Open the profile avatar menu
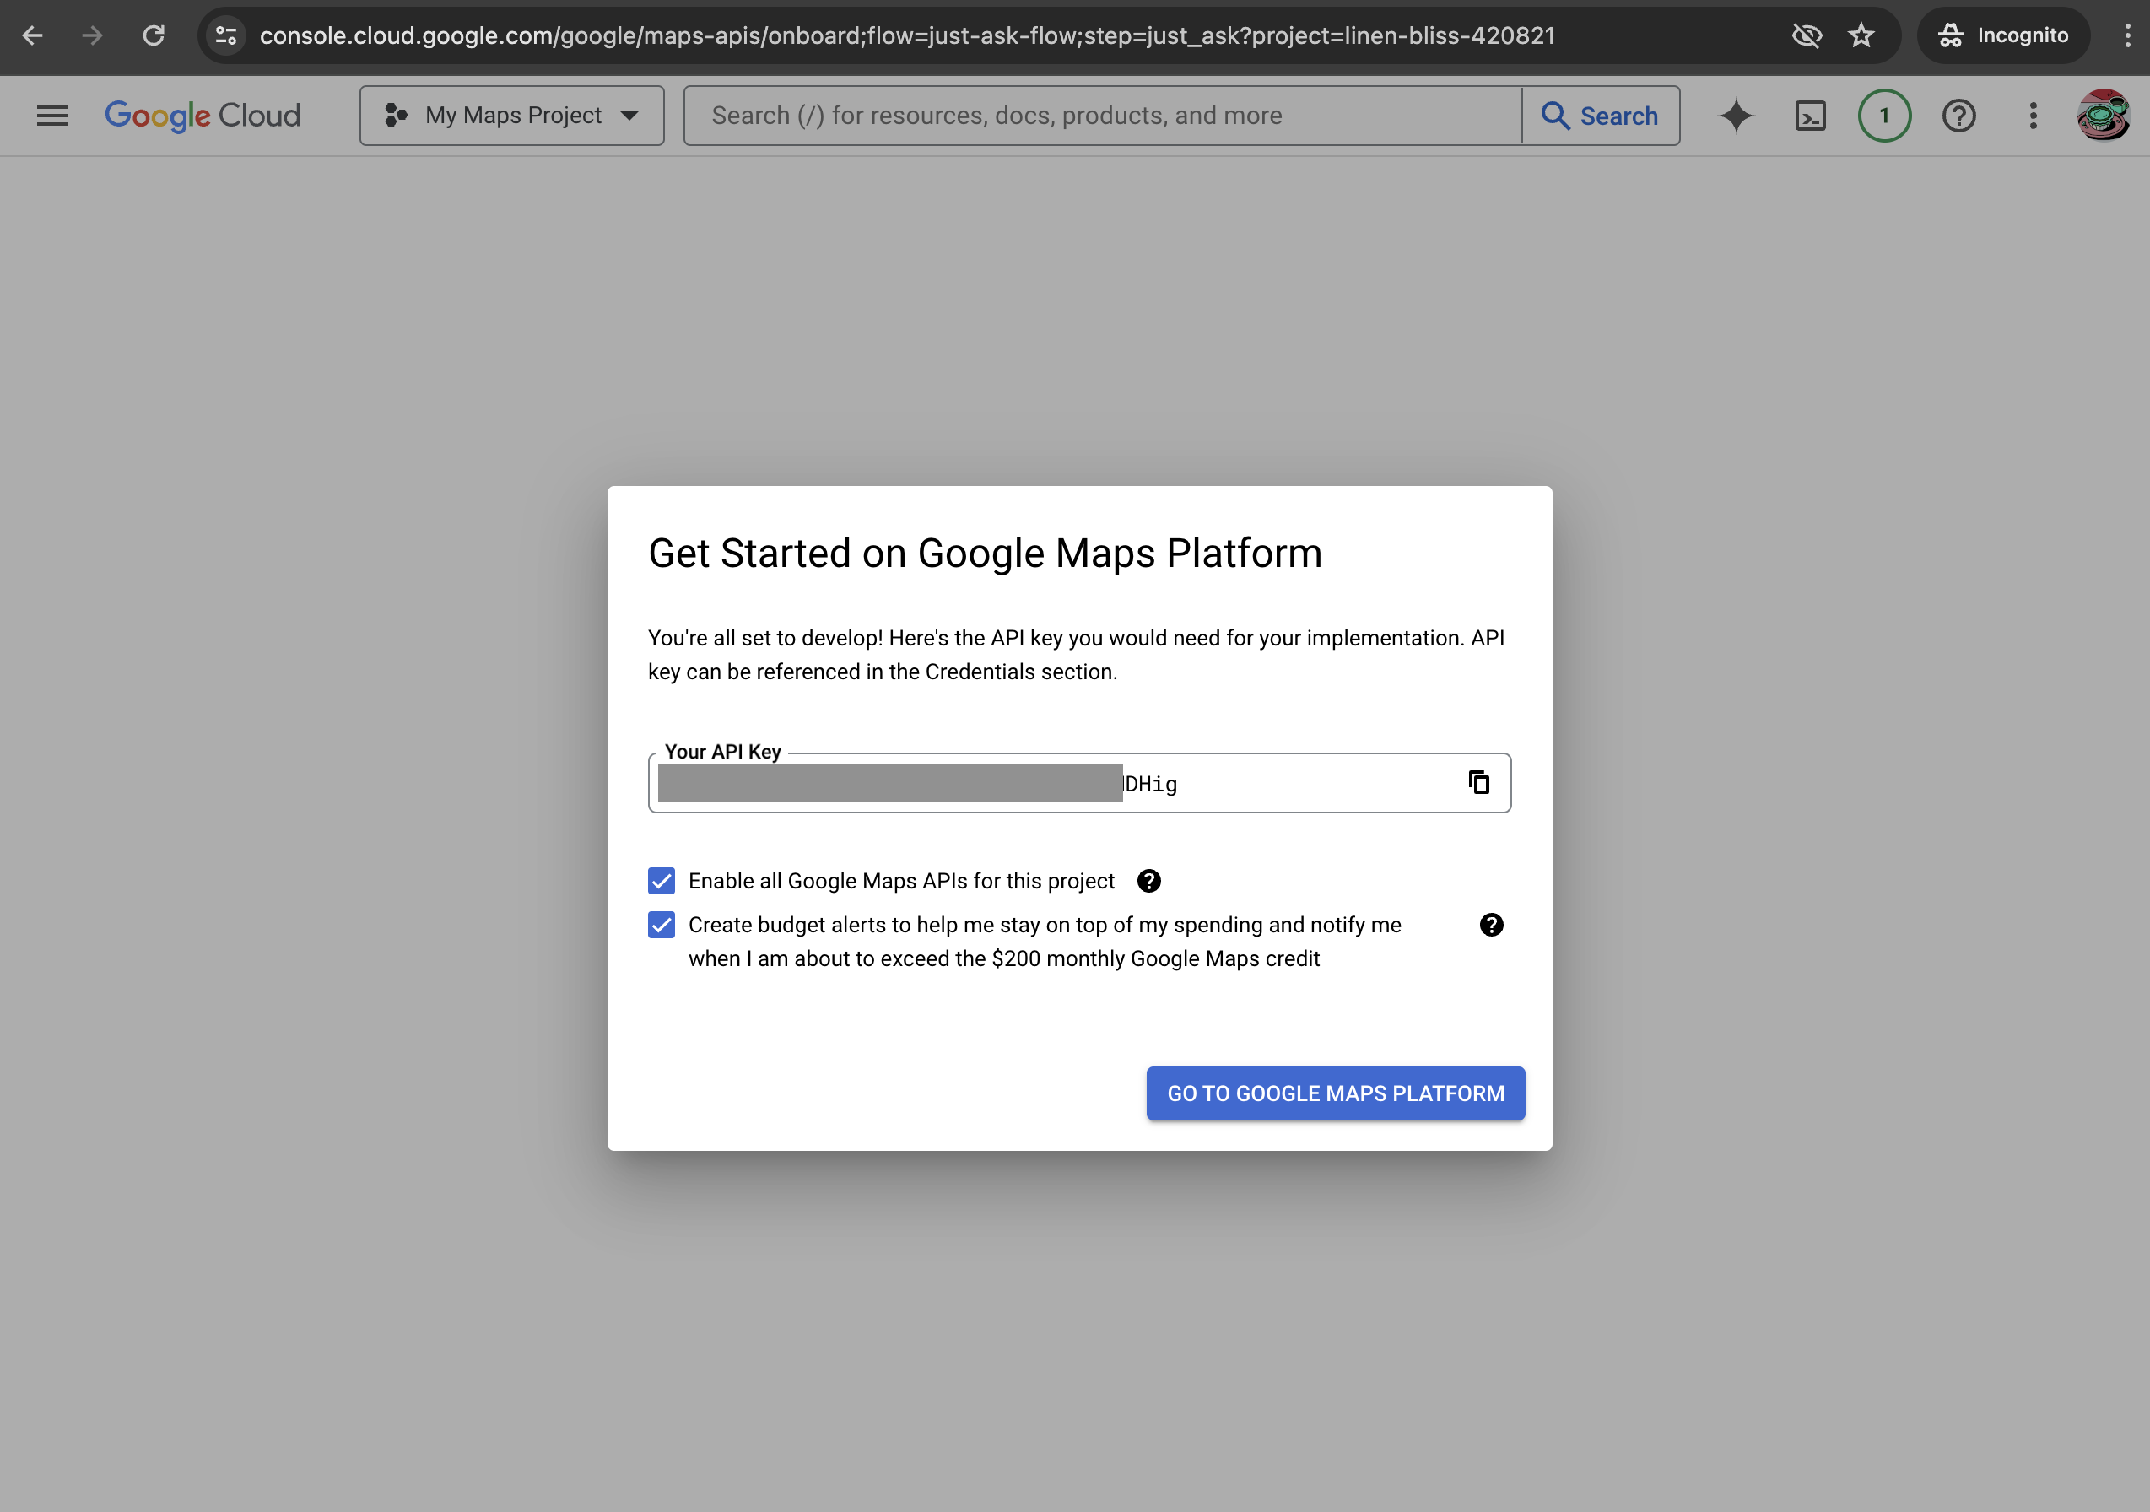The height and width of the screenshot is (1512, 2150). tap(2104, 115)
